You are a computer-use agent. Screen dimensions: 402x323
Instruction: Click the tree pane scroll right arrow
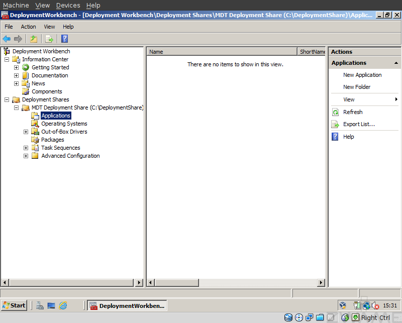point(139,283)
